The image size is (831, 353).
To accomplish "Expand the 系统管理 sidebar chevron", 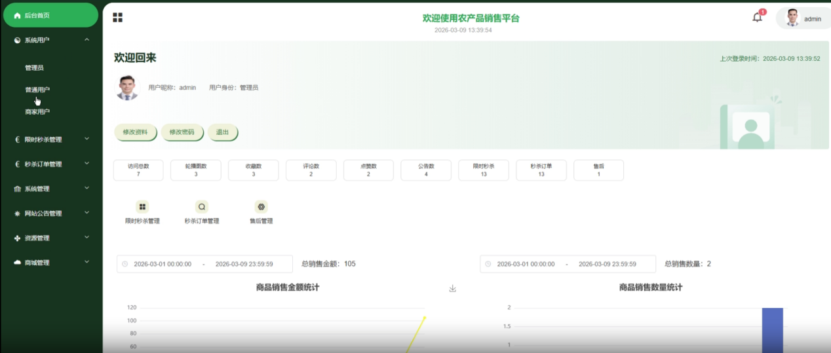I will click(x=87, y=188).
